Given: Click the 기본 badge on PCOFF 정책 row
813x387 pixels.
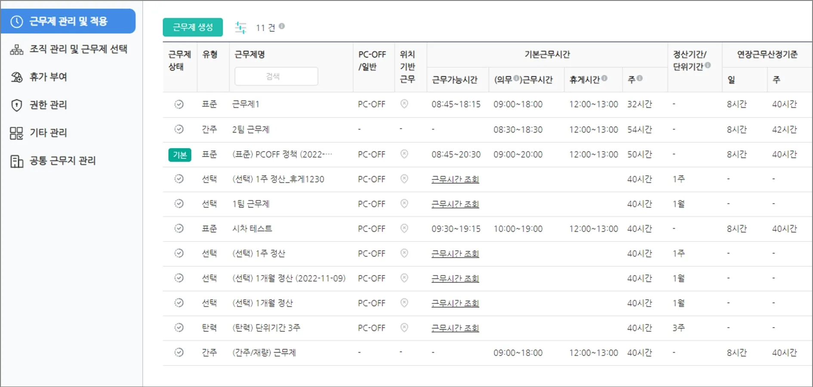Looking at the screenshot, I should 180,155.
